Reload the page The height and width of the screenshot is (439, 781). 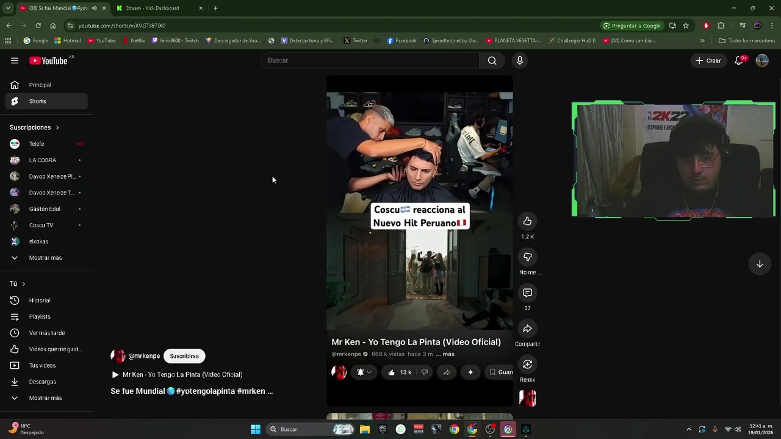tap(38, 26)
